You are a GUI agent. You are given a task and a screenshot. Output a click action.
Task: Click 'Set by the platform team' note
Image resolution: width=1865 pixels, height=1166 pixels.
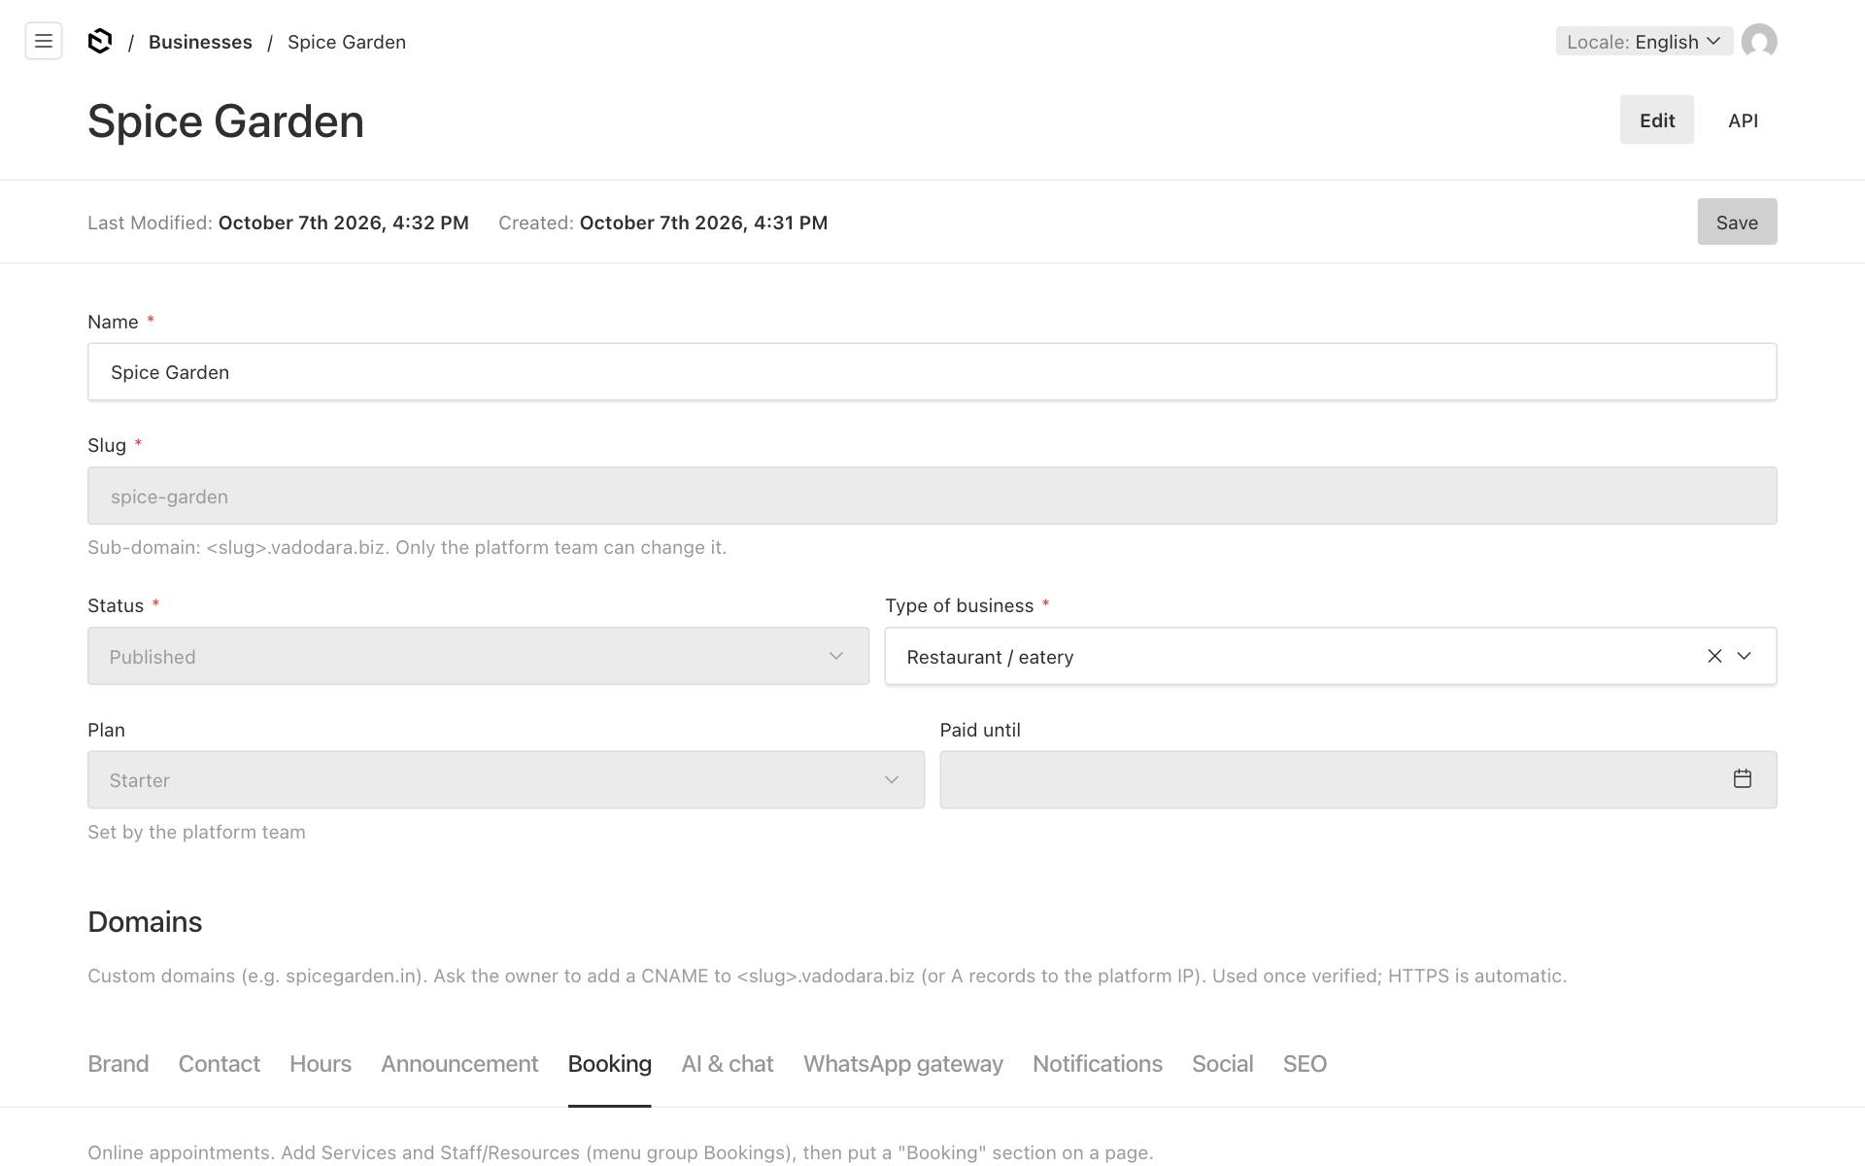click(x=196, y=832)
